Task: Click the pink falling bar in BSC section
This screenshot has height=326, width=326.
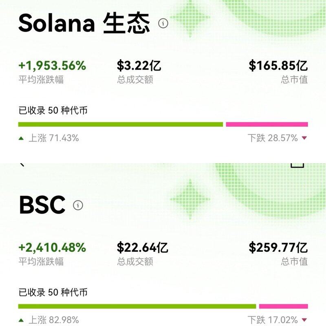Action: click(x=283, y=306)
